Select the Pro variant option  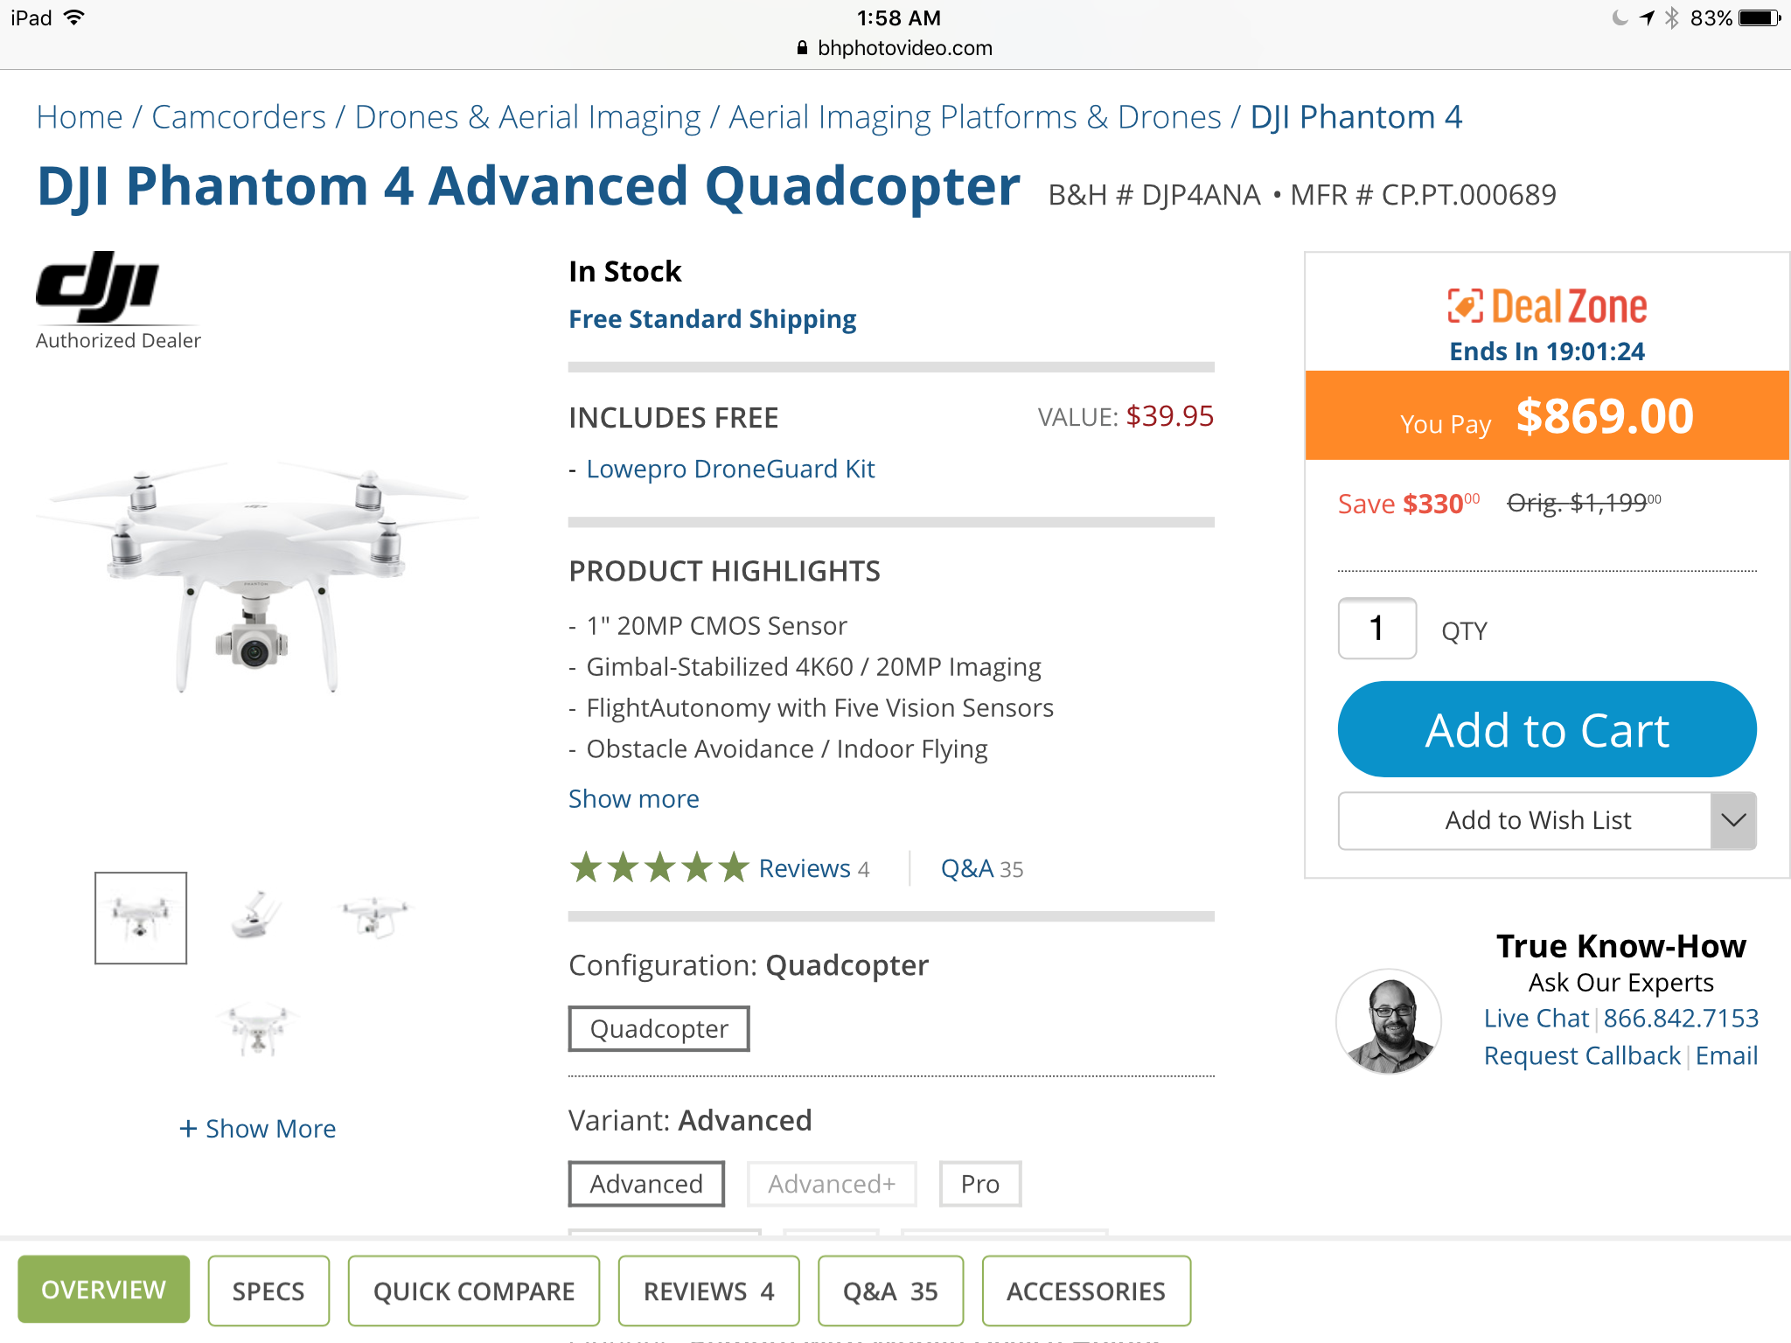980,1184
